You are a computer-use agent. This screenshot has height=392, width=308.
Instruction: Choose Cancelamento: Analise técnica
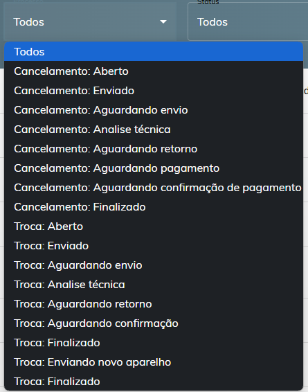154,130
